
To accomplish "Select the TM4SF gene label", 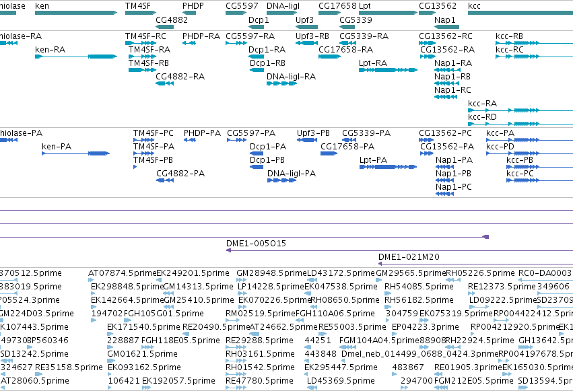I will point(138,6).
